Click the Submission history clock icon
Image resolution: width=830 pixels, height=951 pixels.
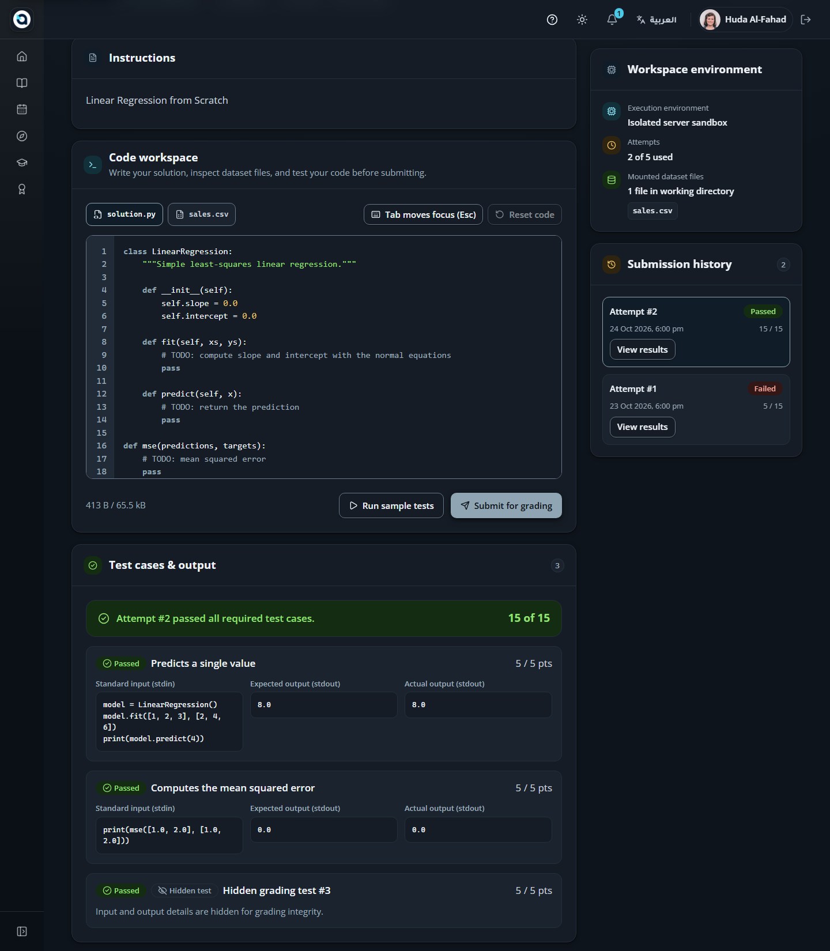tap(612, 265)
